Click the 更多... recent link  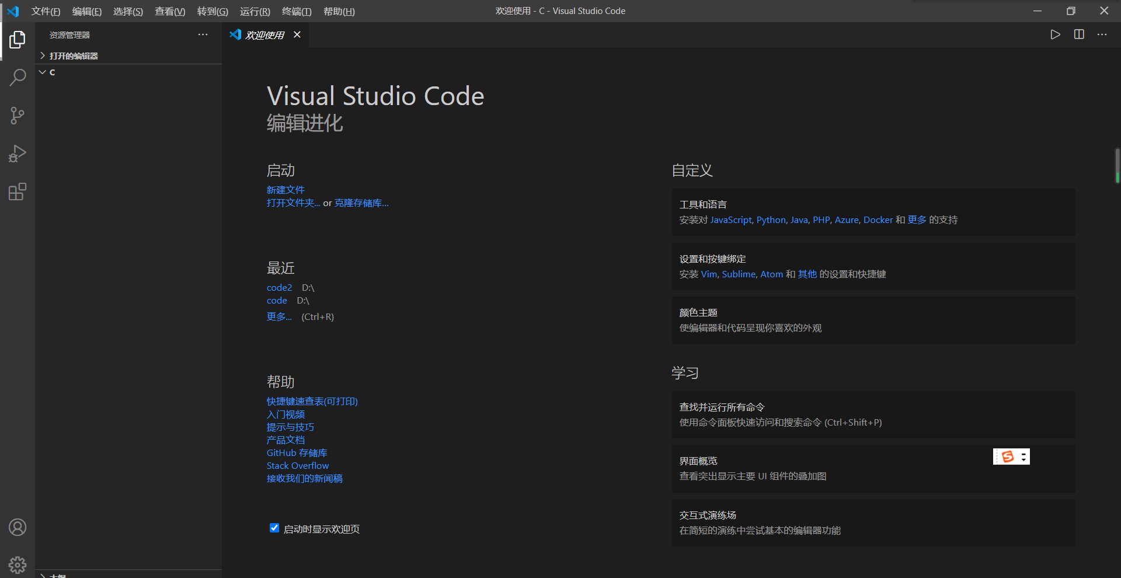pyautogui.click(x=279, y=316)
